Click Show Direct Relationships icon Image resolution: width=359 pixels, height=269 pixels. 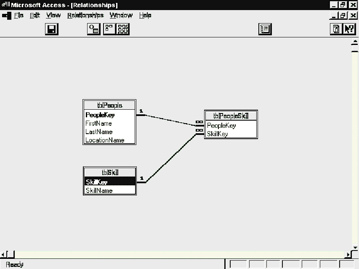(x=109, y=29)
